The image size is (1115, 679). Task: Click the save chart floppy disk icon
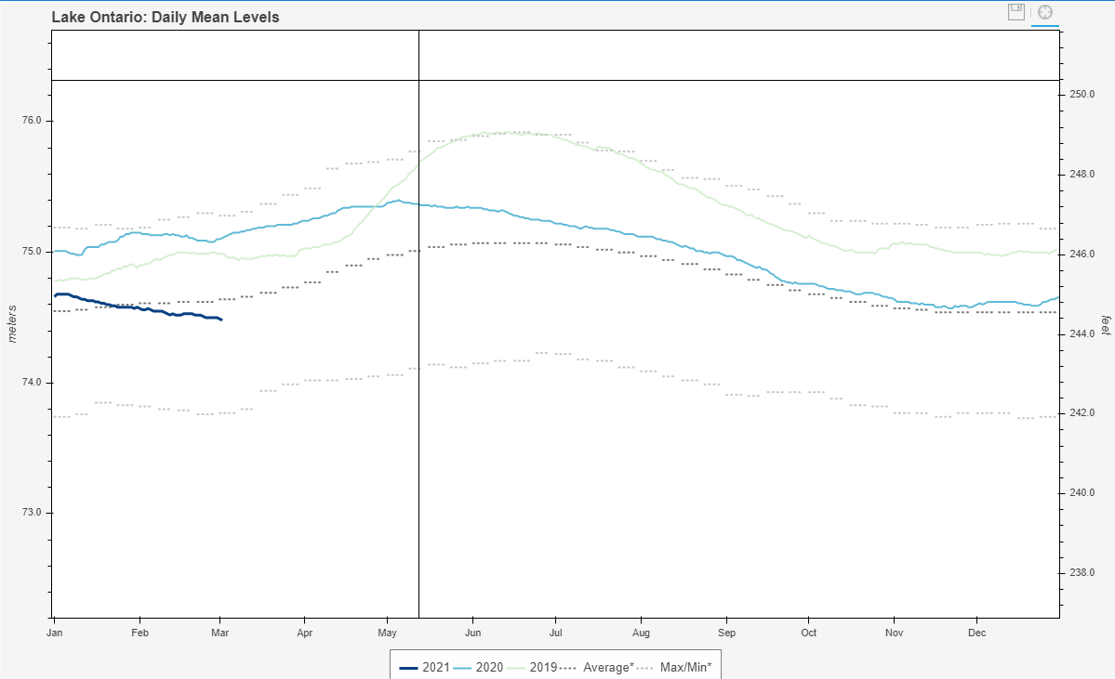coord(1016,12)
